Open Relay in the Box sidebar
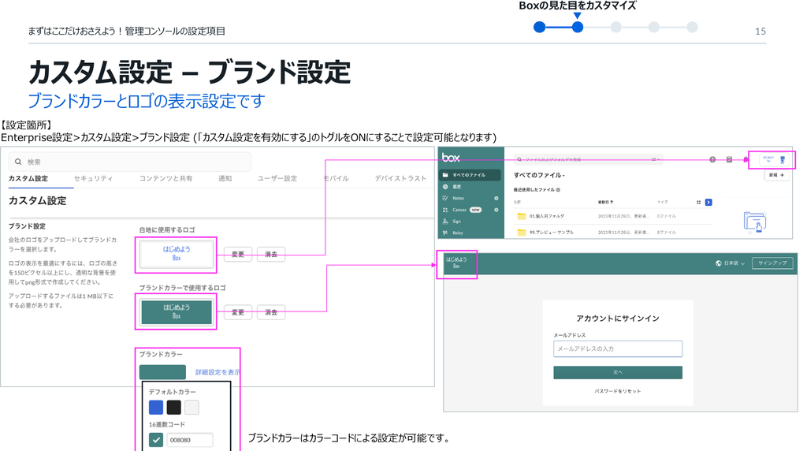807x451 pixels. click(457, 233)
